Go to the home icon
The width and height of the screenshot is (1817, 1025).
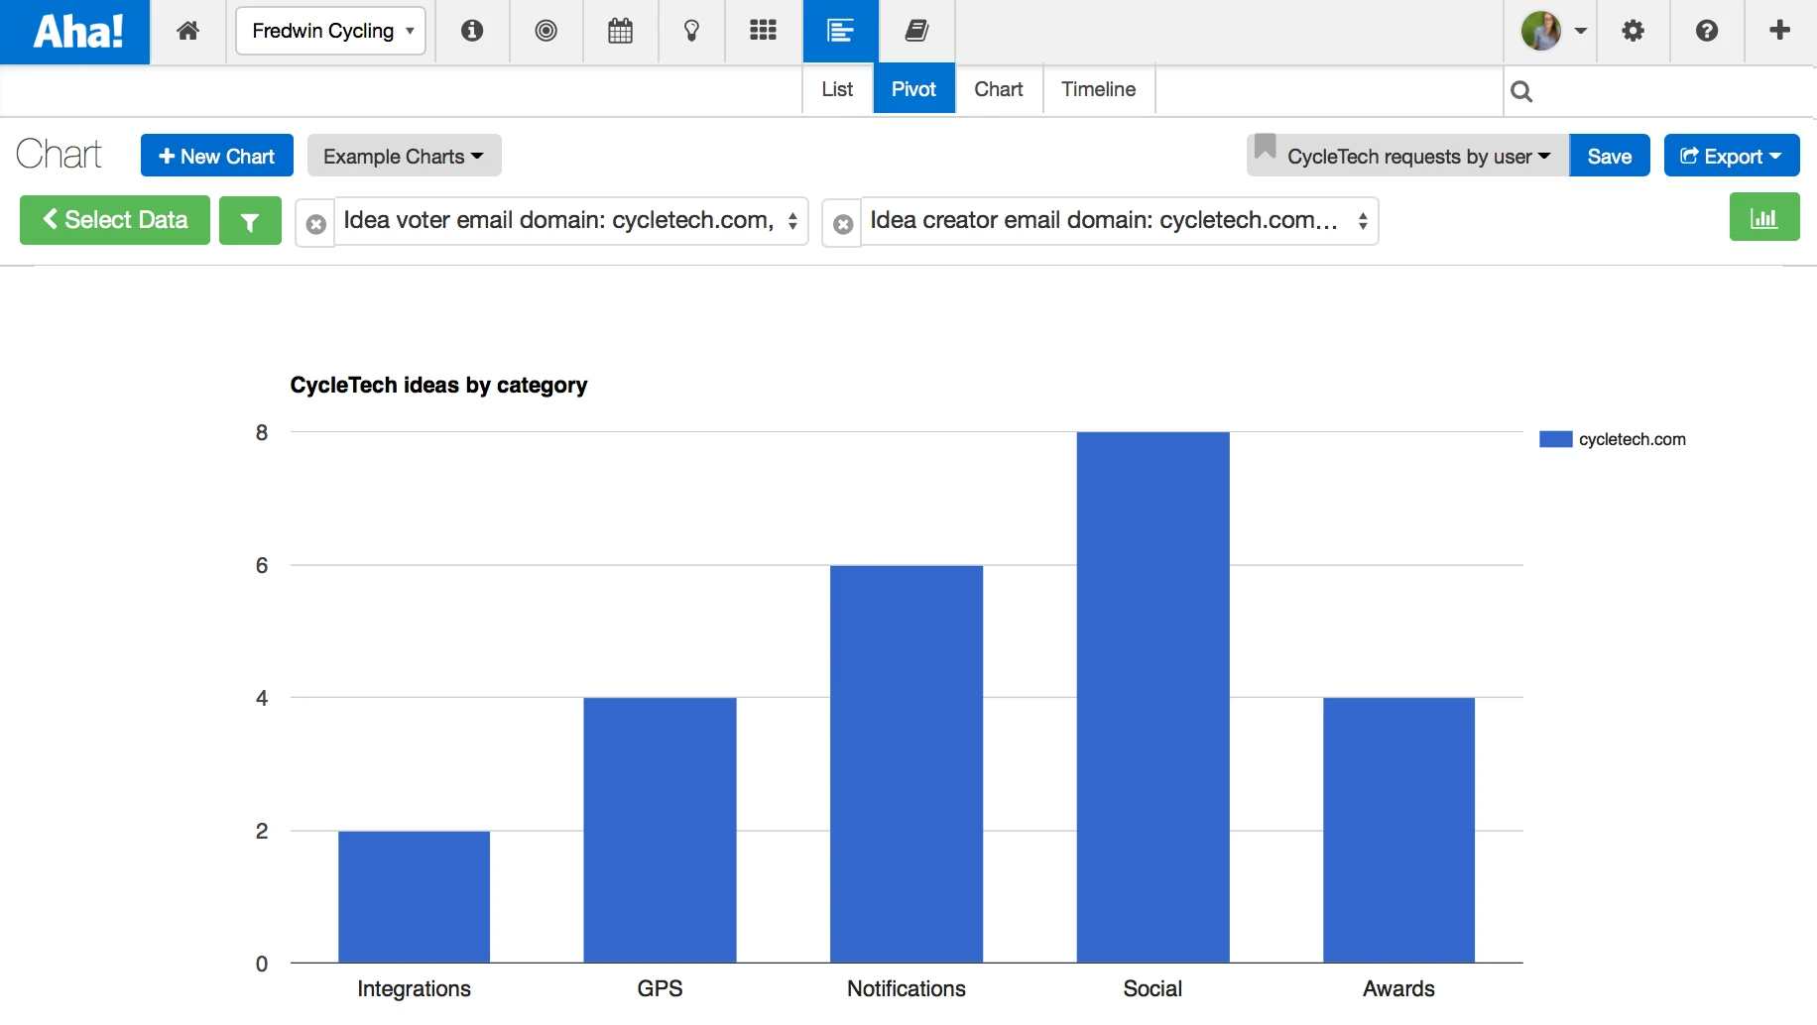[188, 31]
